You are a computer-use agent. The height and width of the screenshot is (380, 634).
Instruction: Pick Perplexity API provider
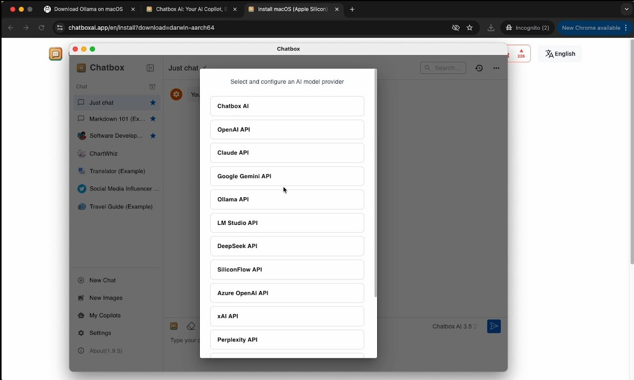287,339
